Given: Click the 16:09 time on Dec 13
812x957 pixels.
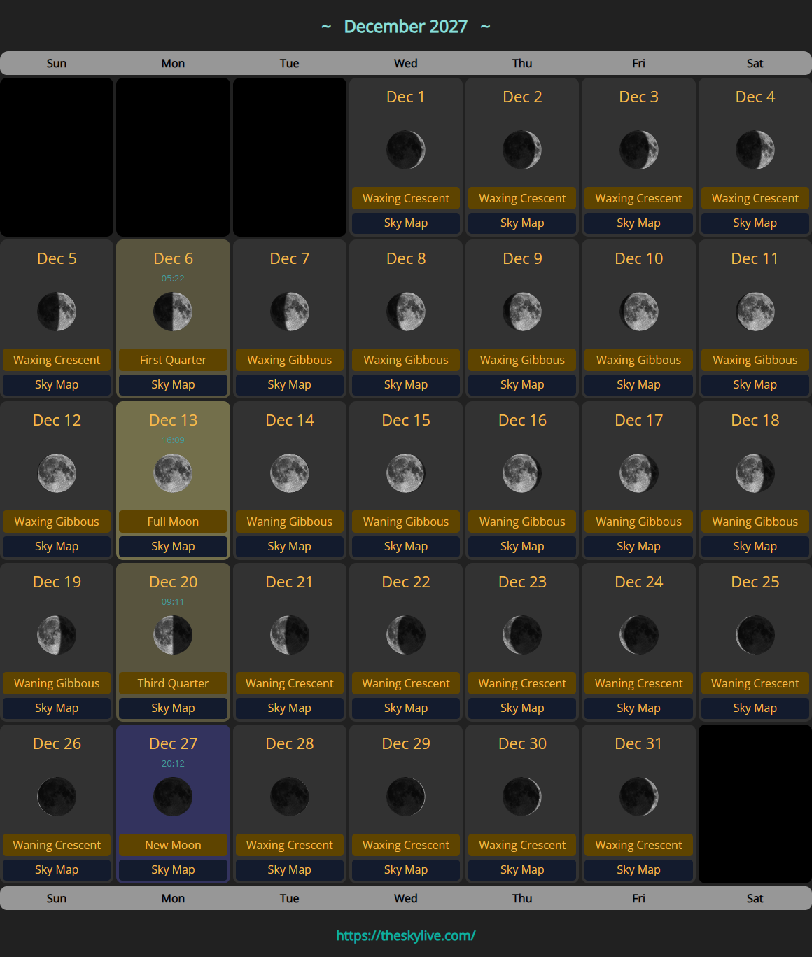Looking at the screenshot, I should pos(173,440).
